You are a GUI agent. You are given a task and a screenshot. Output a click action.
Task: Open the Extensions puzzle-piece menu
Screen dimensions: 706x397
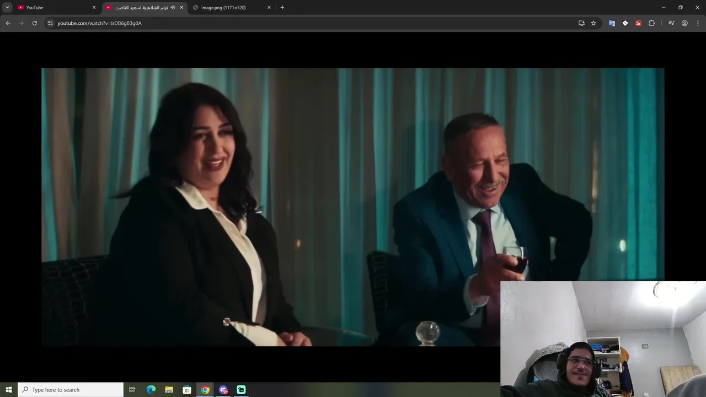(651, 23)
